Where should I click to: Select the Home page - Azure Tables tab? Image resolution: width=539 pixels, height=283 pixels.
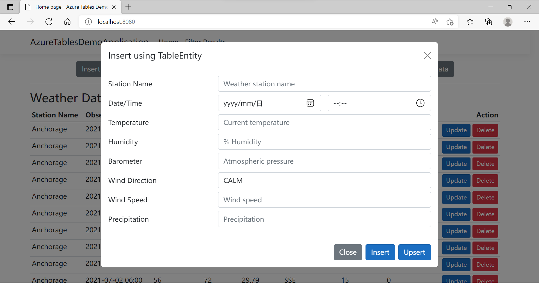(70, 7)
